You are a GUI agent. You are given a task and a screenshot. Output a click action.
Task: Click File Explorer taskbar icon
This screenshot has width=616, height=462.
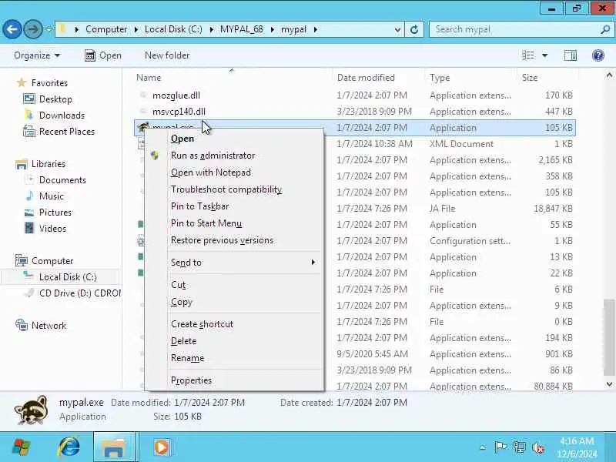[114, 447]
